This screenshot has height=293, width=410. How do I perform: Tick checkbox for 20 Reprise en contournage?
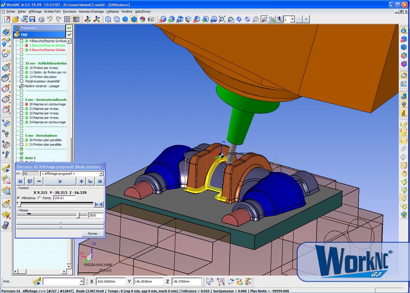pyautogui.click(x=21, y=105)
